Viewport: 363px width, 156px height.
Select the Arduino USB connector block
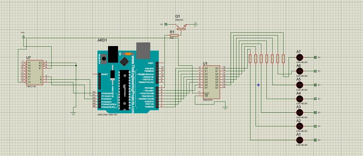pyautogui.click(x=143, y=51)
